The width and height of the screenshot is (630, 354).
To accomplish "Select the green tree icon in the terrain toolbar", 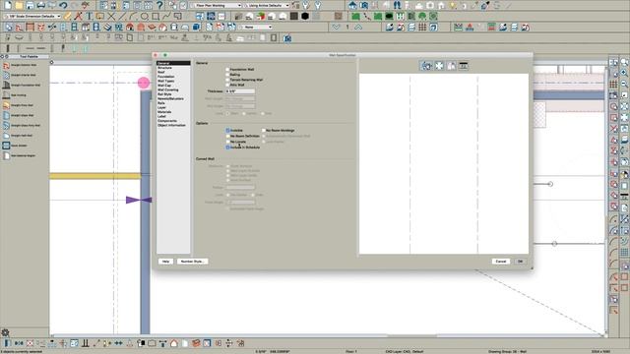I will pyautogui.click(x=422, y=17).
